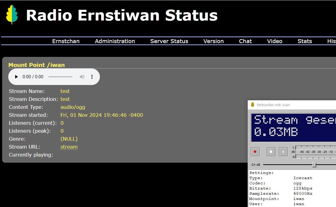Click the 'Verbunden mit: iwan' window title
This screenshot has height=207, width=336.
point(273,105)
